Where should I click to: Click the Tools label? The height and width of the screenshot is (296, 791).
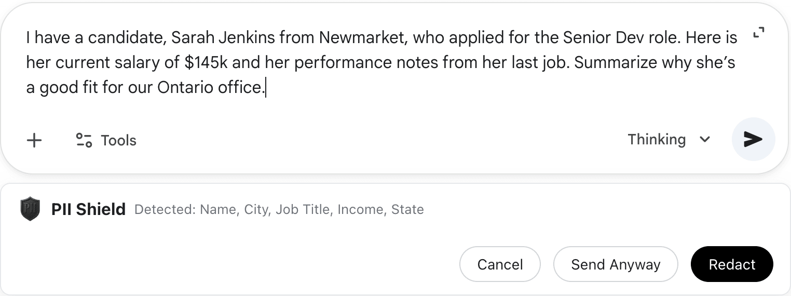pyautogui.click(x=118, y=140)
